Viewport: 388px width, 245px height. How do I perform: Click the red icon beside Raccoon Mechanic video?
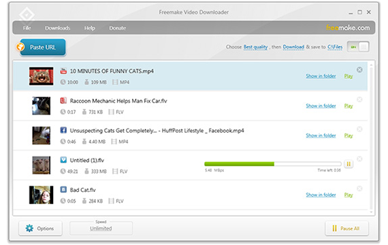(x=63, y=101)
